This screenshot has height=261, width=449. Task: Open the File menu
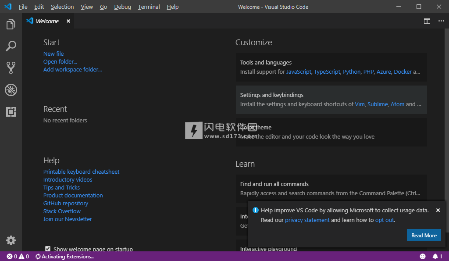point(23,7)
